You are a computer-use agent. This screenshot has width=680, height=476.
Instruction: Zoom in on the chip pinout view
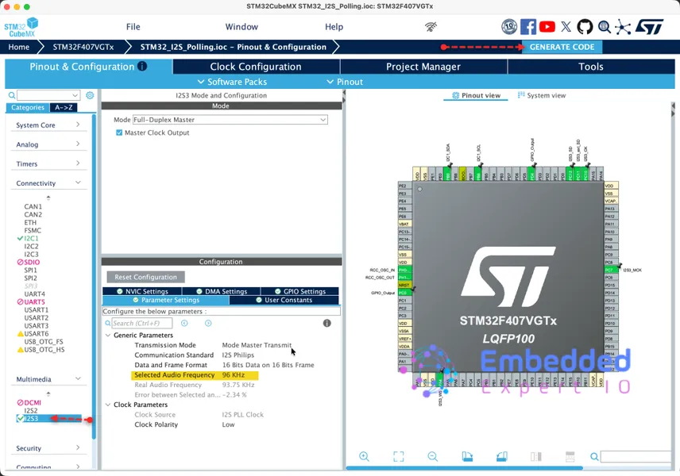365,456
